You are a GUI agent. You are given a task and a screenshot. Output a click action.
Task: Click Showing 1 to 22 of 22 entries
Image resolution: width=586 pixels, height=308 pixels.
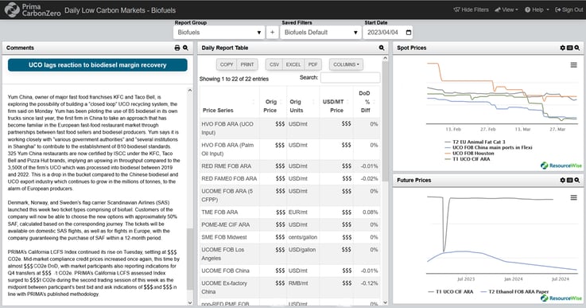click(234, 79)
